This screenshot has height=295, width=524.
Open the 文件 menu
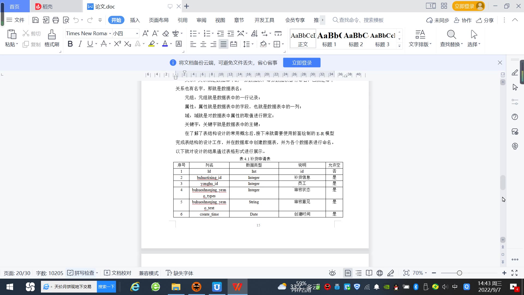[x=16, y=20]
